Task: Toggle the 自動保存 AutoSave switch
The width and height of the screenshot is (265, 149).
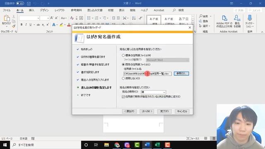Action: pos(20,3)
